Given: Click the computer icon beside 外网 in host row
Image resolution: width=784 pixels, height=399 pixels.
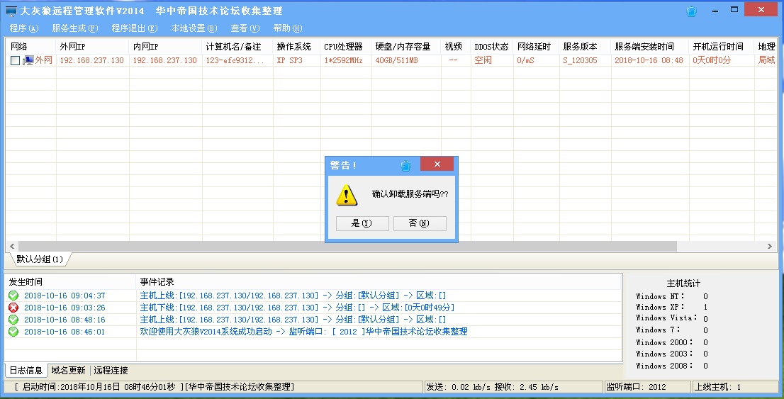Looking at the screenshot, I should pyautogui.click(x=28, y=60).
